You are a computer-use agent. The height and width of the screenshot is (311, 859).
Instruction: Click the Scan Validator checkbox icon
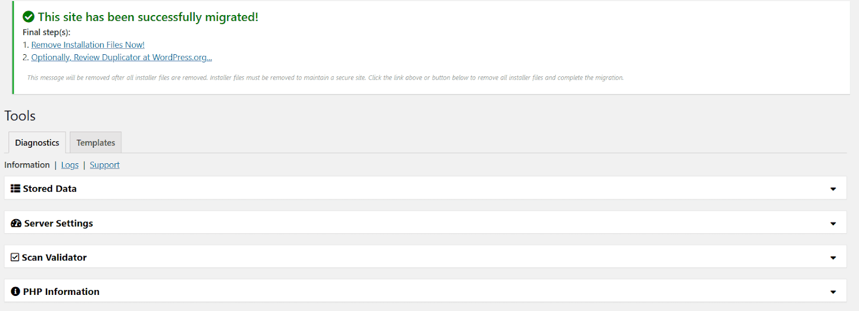15,257
